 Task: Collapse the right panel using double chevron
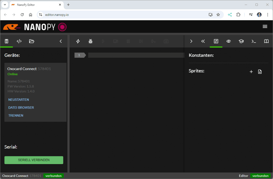coord(203,41)
